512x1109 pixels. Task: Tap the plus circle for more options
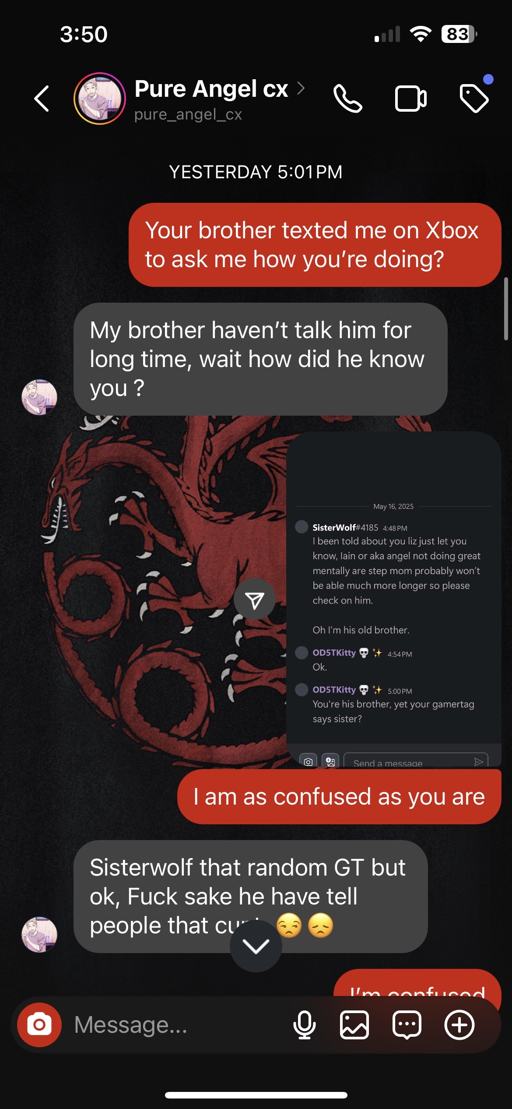(459, 1024)
